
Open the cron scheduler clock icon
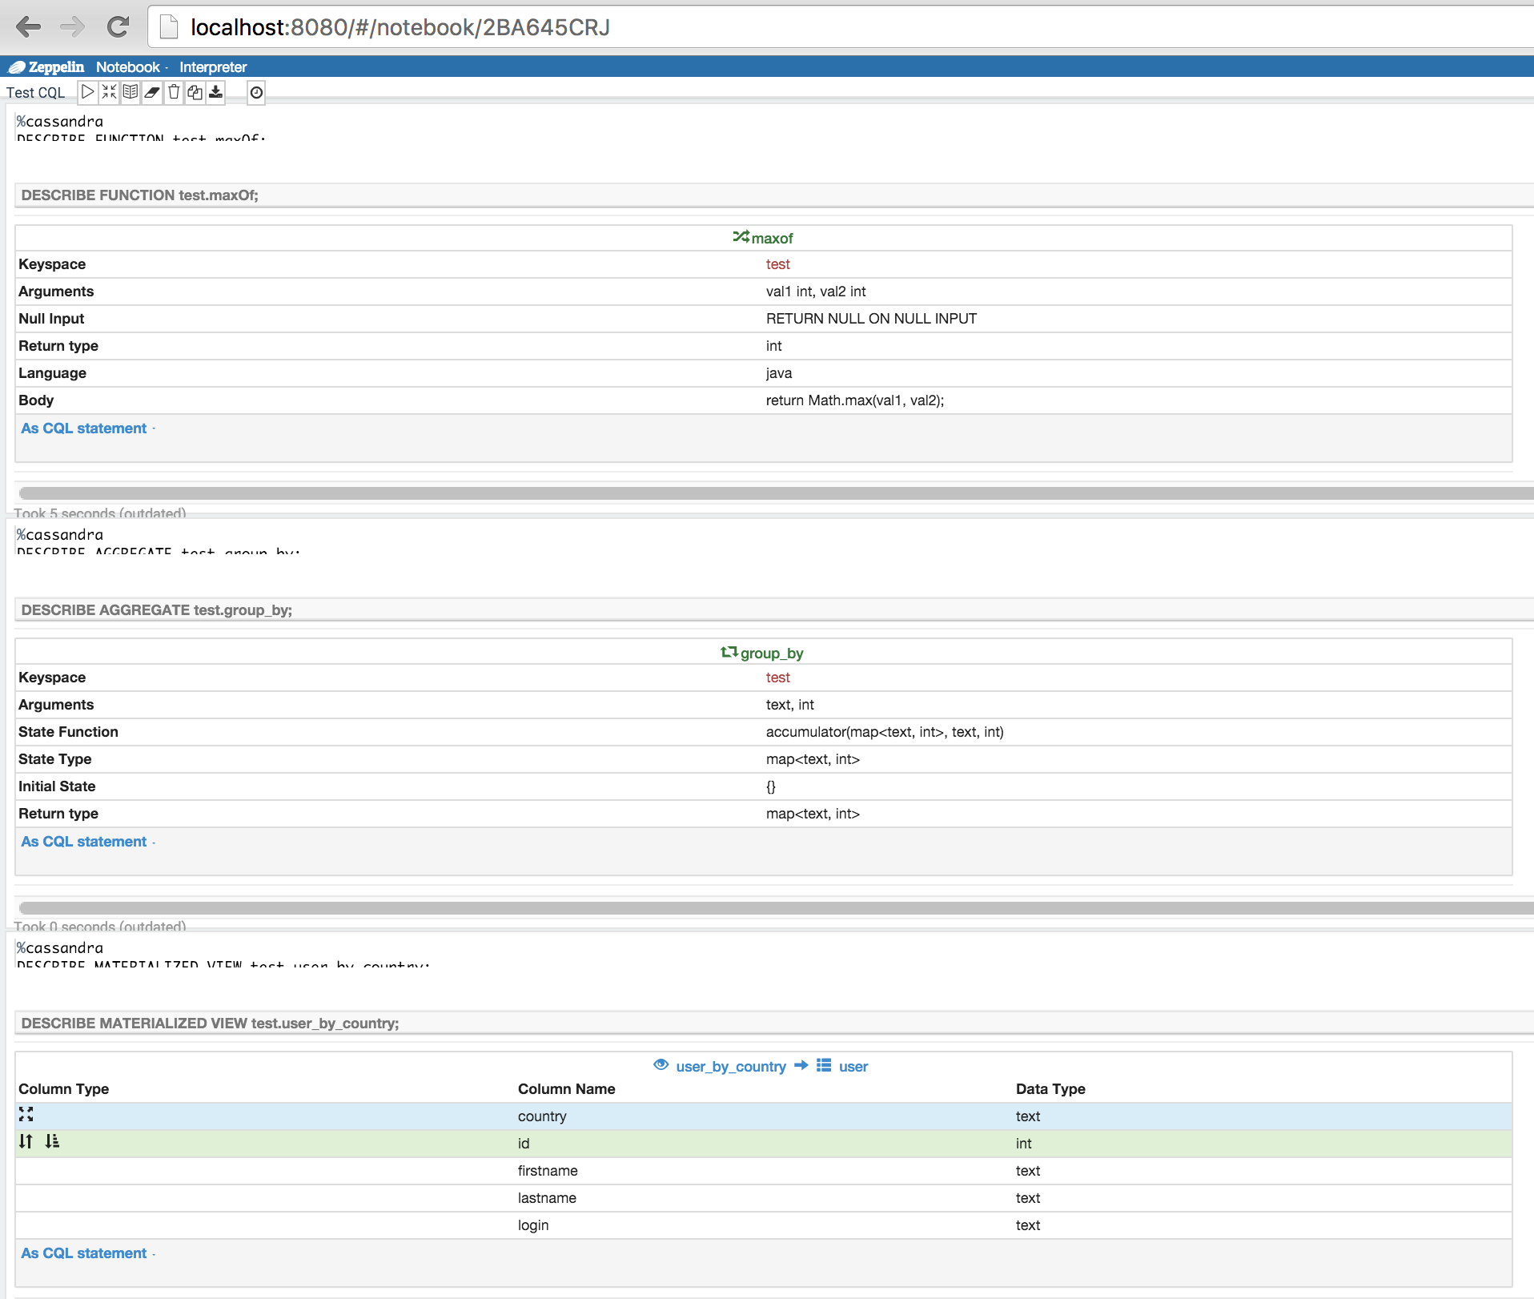pyautogui.click(x=256, y=93)
